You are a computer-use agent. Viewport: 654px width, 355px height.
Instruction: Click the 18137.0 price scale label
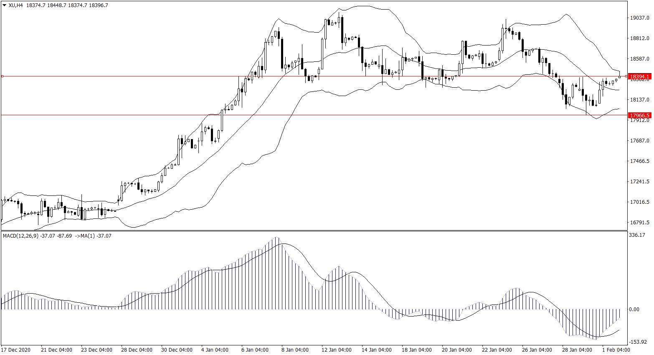[639, 100]
